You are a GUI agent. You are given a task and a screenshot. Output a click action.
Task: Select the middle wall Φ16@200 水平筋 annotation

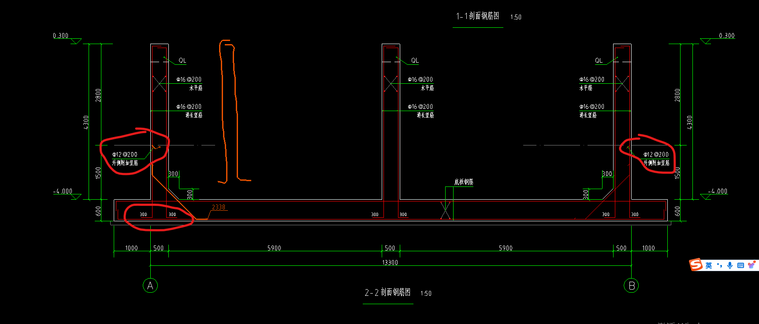pos(420,84)
